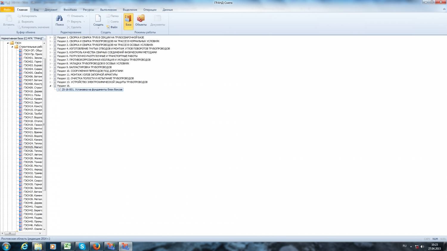Click the Файл item in Создать group

point(112,27)
